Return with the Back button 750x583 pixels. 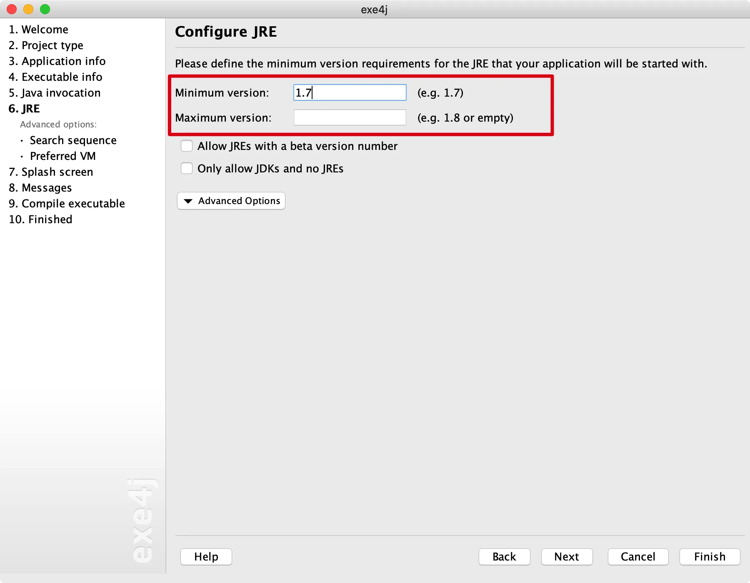[504, 557]
